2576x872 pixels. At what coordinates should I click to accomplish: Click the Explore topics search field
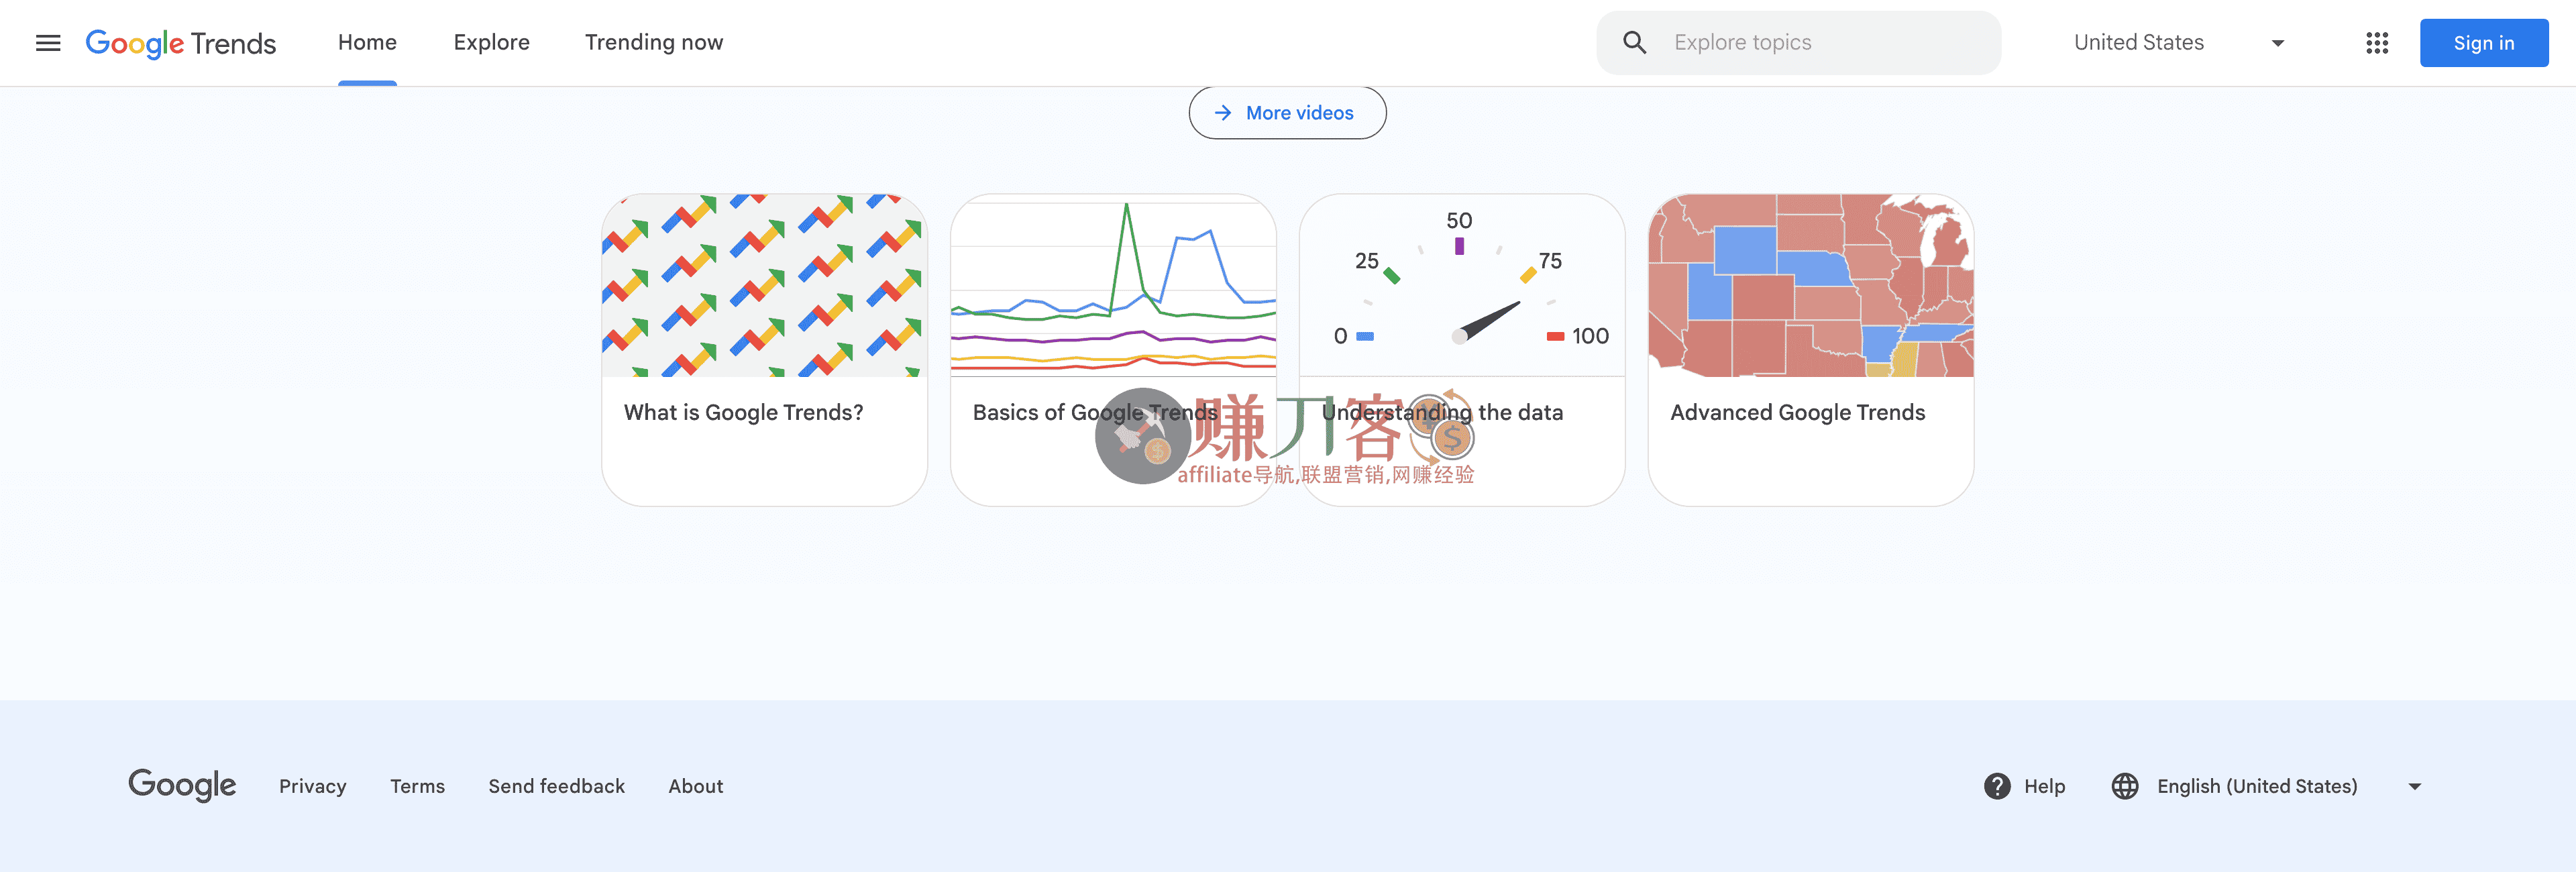pyautogui.click(x=1800, y=42)
